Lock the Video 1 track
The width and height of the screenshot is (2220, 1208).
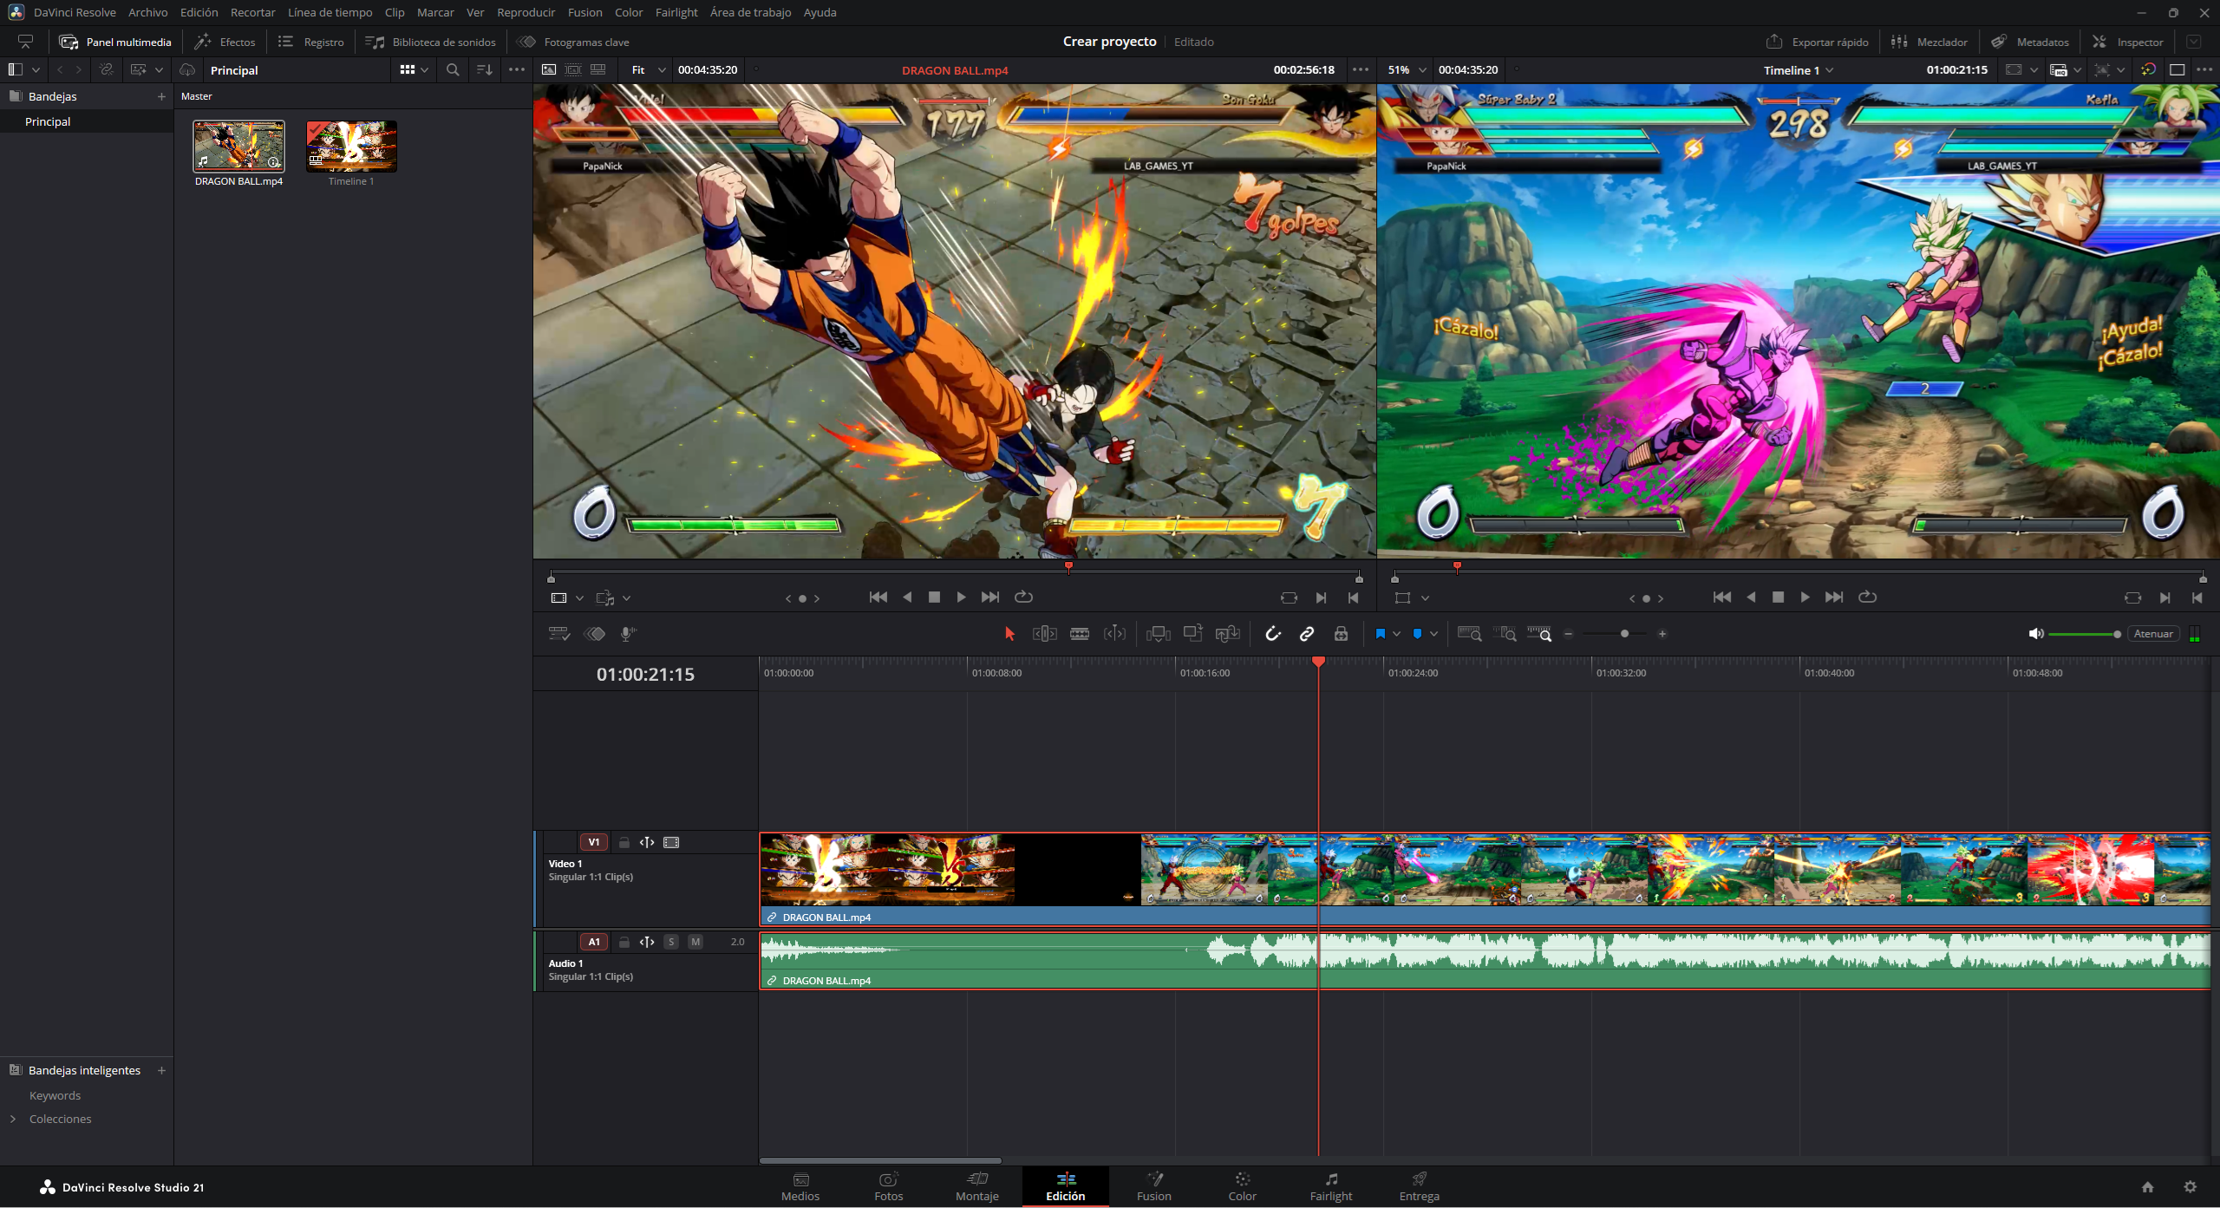(x=624, y=842)
